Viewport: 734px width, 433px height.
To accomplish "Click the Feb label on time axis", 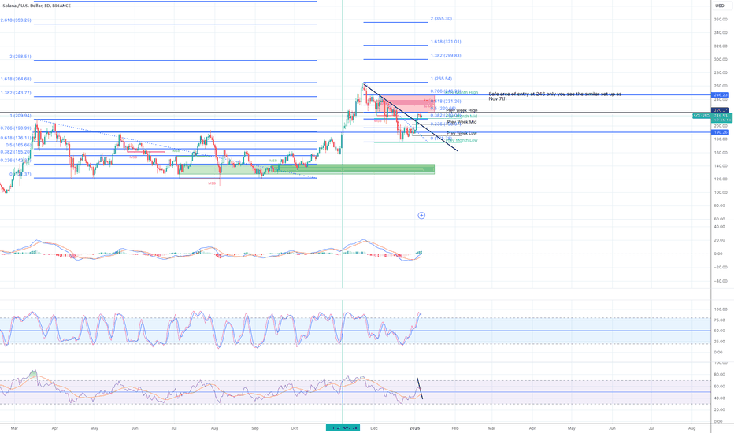I will [455, 428].
